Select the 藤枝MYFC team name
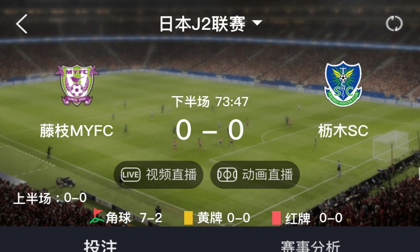Screen dimensions: 420x252 pos(77,131)
